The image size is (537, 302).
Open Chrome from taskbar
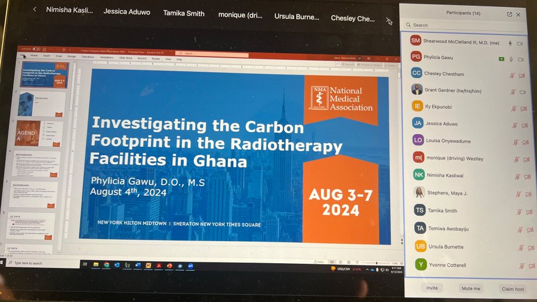tap(107, 264)
